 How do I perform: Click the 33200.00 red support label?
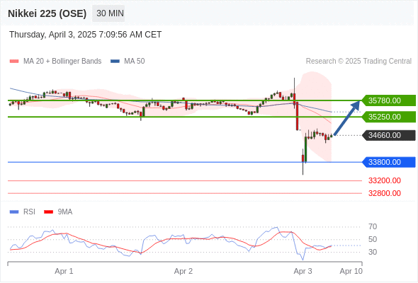(385, 181)
